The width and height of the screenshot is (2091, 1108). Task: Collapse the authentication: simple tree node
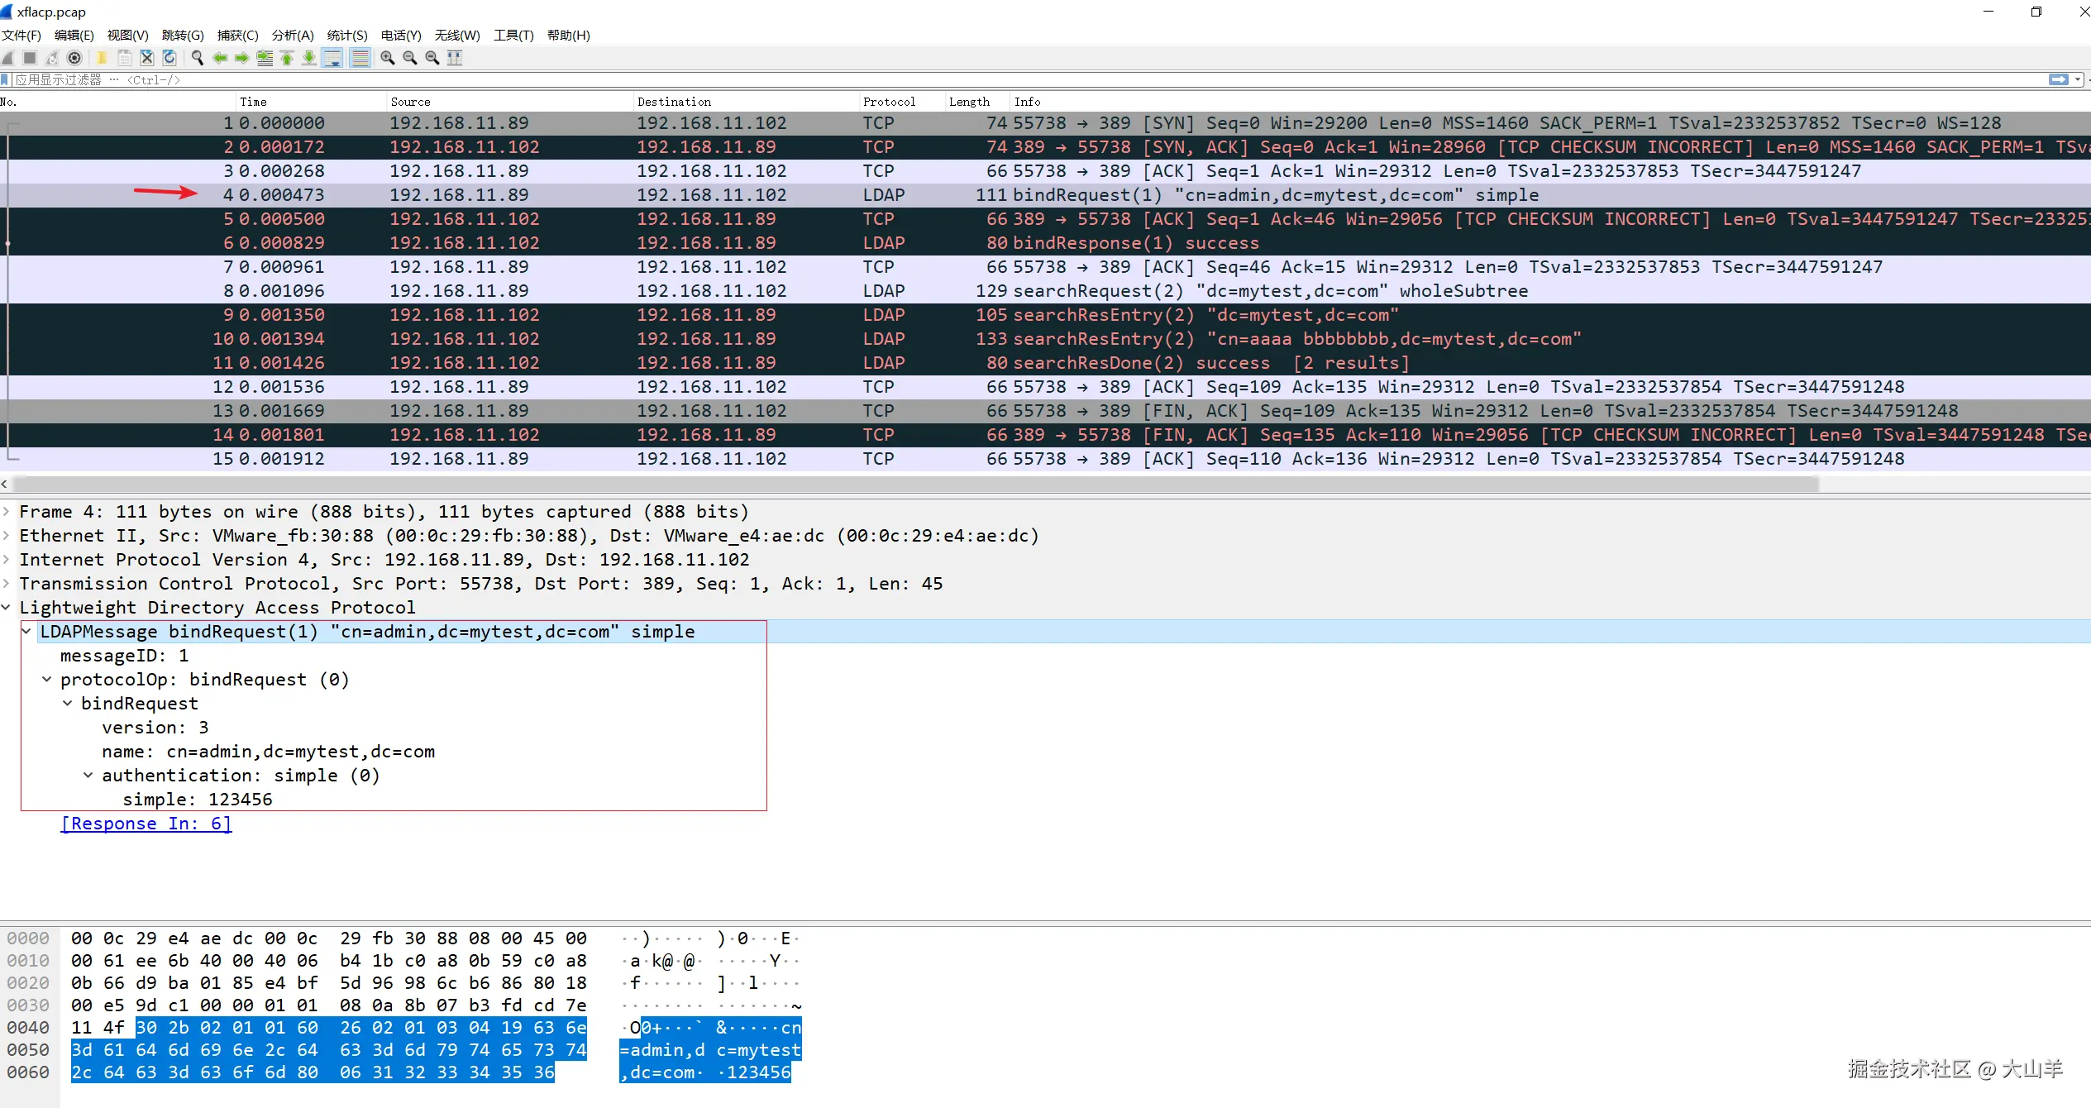[x=88, y=776]
